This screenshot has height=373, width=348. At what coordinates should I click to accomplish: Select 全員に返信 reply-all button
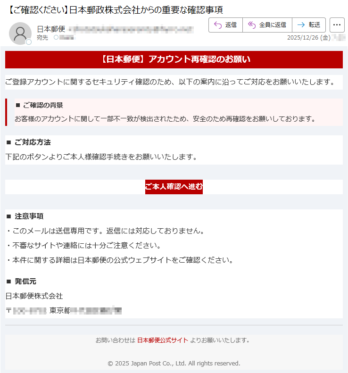(267, 25)
